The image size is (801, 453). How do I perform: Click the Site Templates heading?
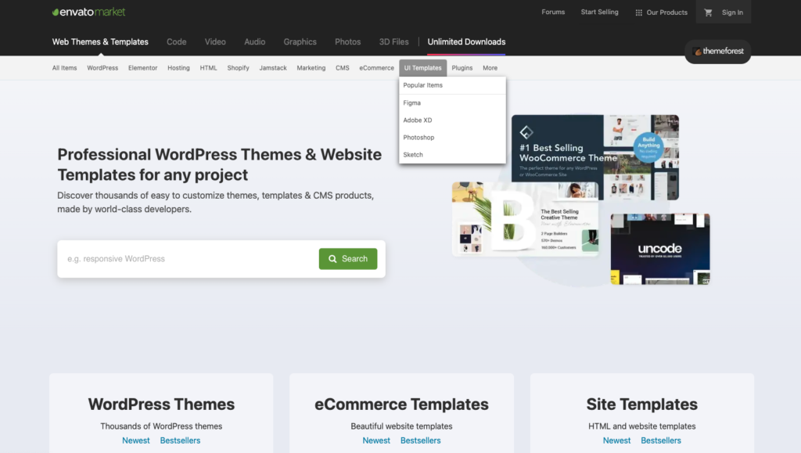642,404
